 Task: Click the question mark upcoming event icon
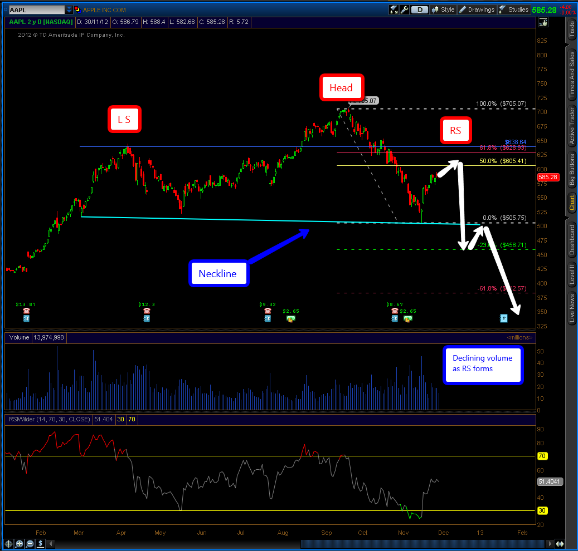click(x=503, y=318)
